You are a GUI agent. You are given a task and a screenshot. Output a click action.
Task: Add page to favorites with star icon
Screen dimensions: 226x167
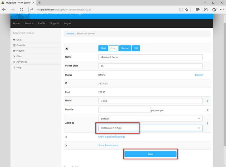(x=187, y=10)
